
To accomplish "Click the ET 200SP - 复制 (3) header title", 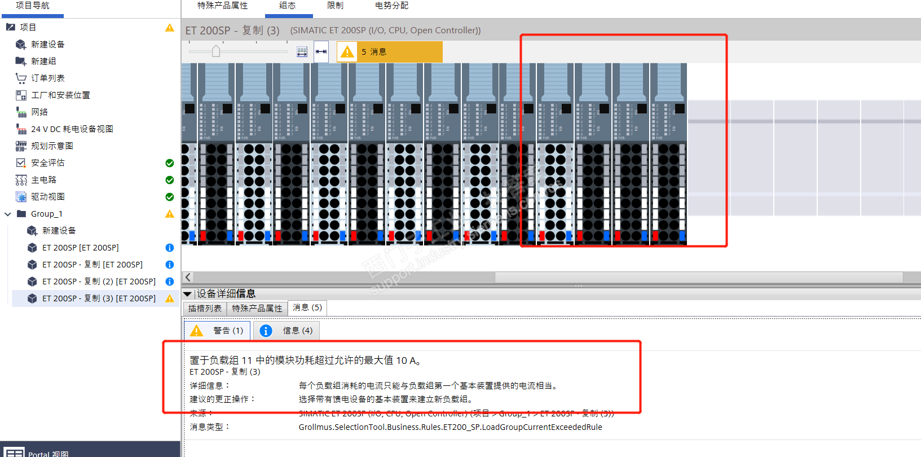I will click(232, 30).
